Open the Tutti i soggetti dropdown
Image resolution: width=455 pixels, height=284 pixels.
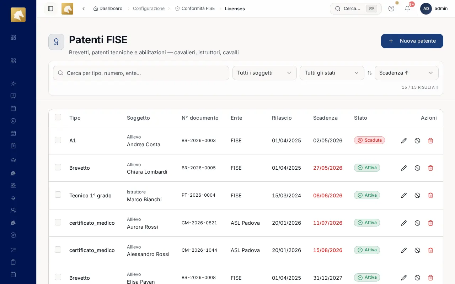click(x=264, y=73)
